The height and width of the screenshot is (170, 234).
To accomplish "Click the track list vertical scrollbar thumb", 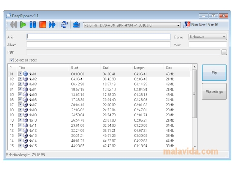I will (194, 93).
